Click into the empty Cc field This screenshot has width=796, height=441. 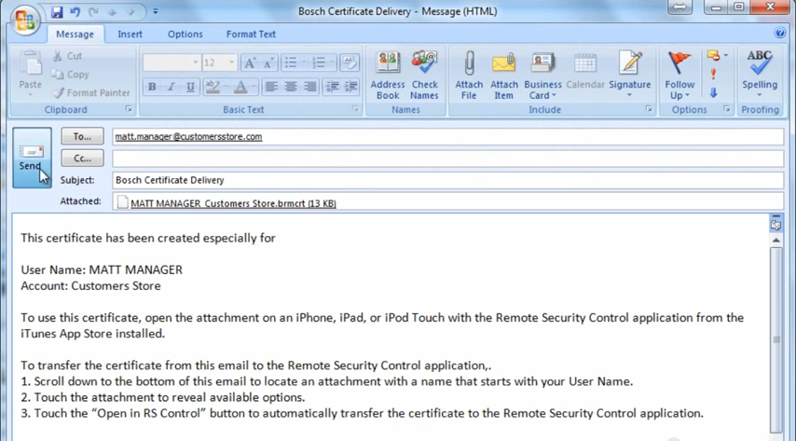pyautogui.click(x=447, y=158)
